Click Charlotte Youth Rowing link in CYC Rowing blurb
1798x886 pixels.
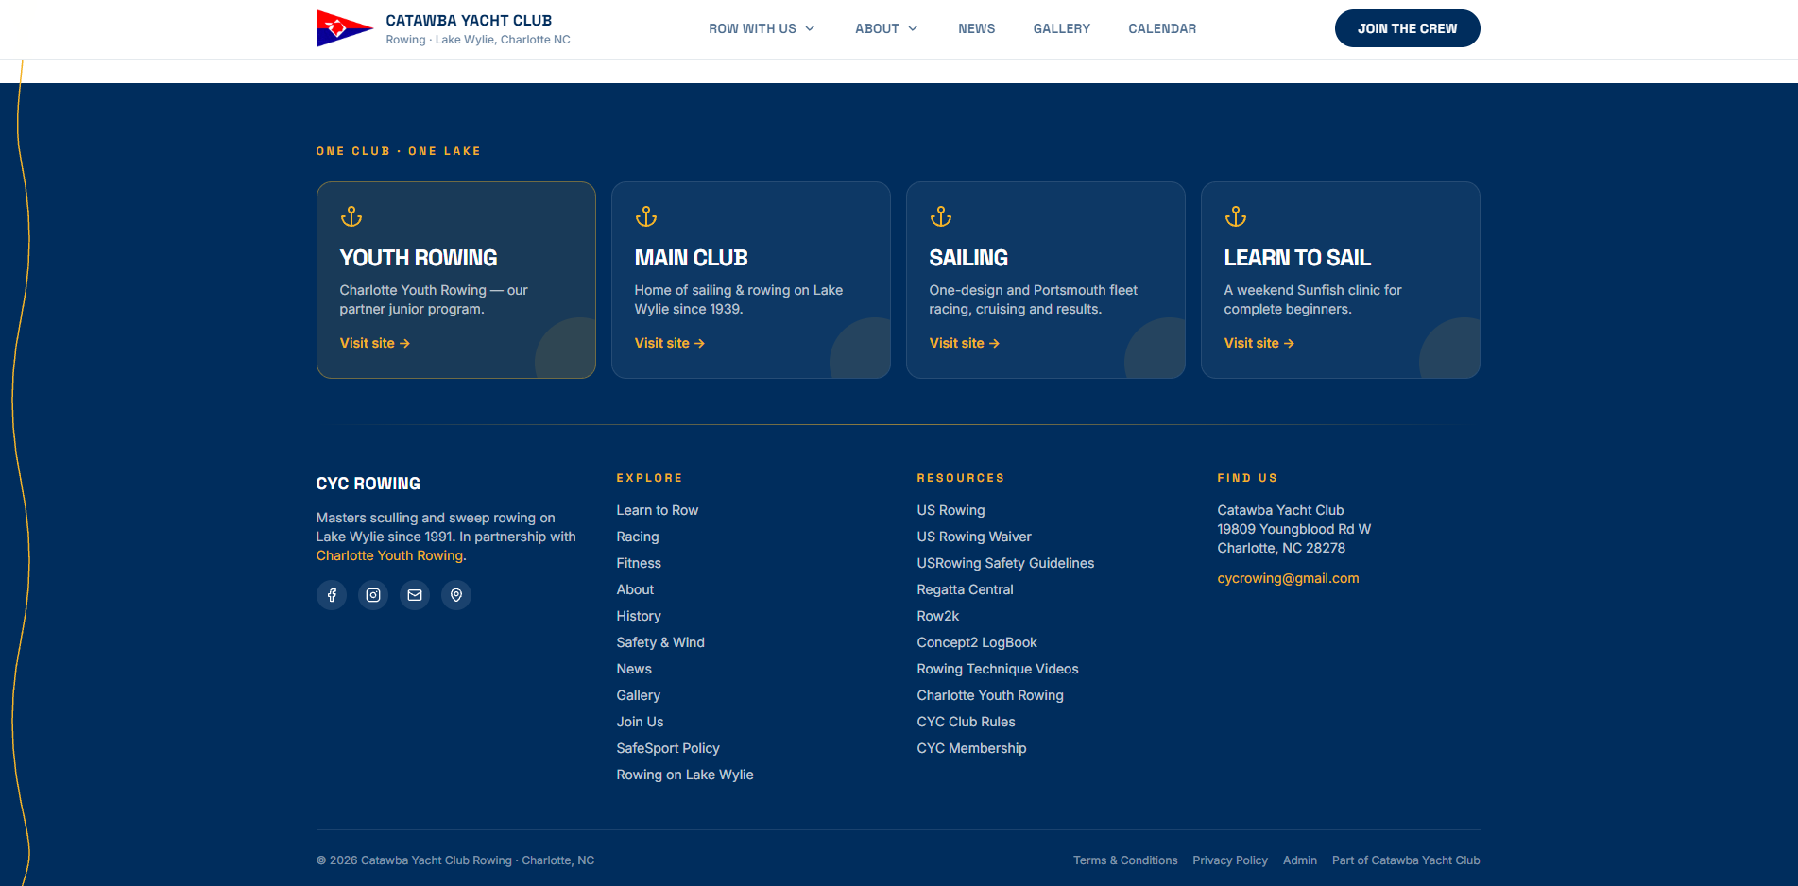point(389,555)
